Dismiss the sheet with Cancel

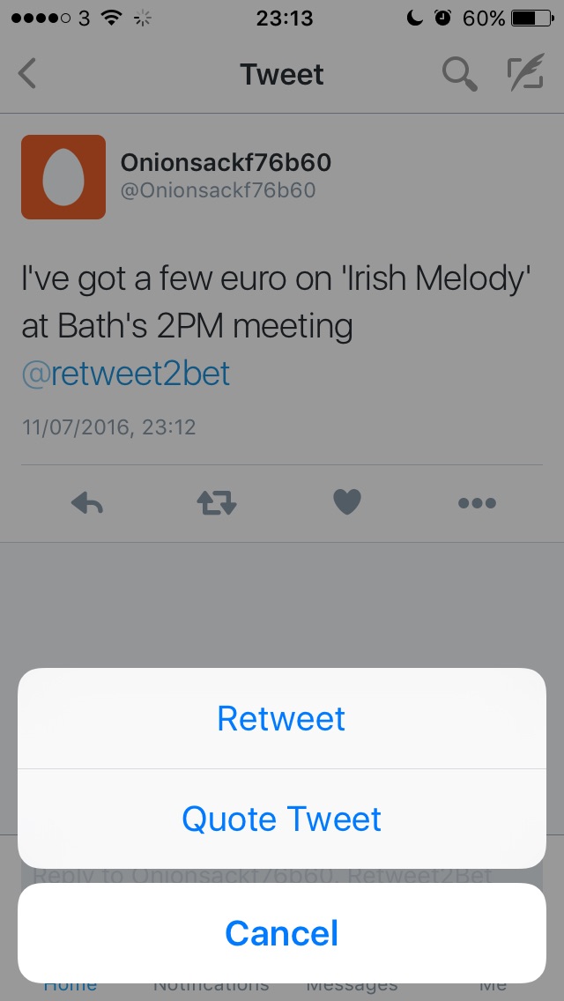pyautogui.click(x=282, y=933)
